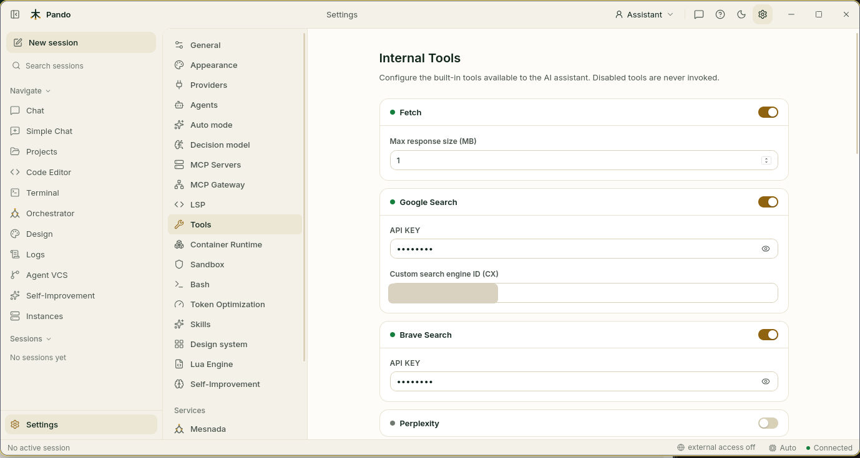Image resolution: width=860 pixels, height=458 pixels.
Task: Click the main content vertical scrollbar
Action: [x=857, y=92]
